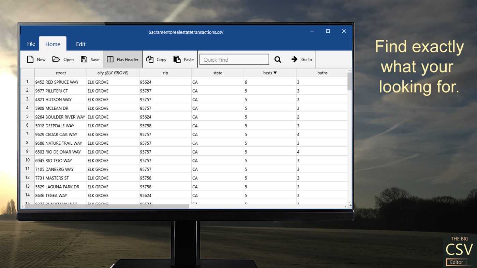Switch to the File tab
This screenshot has height=268, width=477.
(x=31, y=44)
